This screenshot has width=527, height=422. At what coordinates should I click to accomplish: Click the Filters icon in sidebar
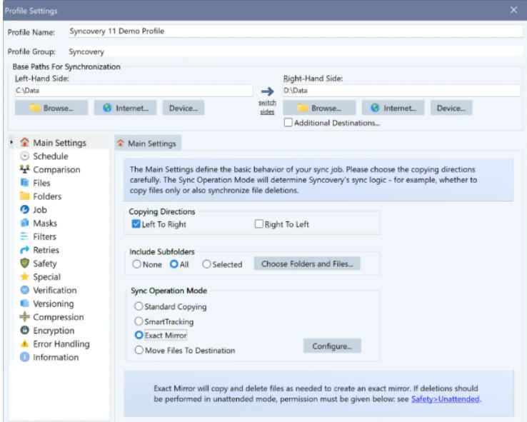(x=24, y=236)
